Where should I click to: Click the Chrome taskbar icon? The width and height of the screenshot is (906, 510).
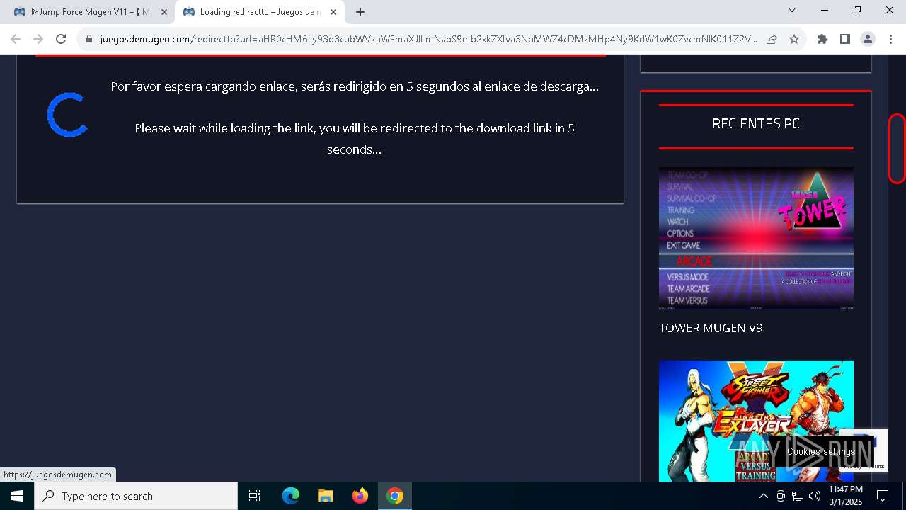tap(395, 496)
